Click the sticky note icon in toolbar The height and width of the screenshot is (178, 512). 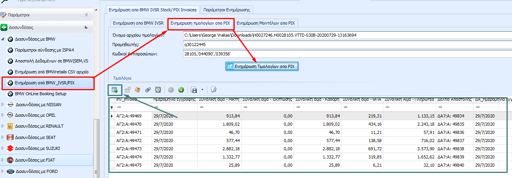tap(138, 90)
